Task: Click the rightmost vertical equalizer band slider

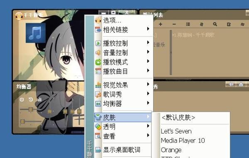Action: [79, 111]
